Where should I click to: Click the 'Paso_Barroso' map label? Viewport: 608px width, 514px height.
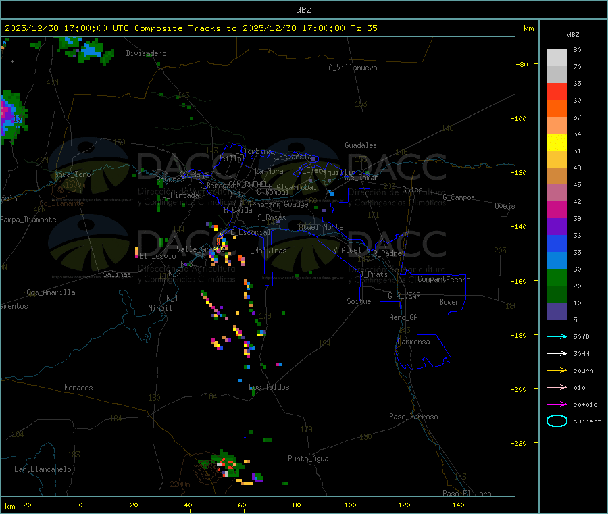tap(413, 417)
